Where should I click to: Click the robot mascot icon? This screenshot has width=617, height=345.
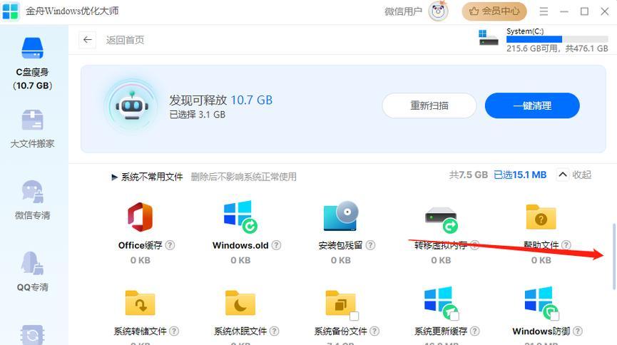132,105
